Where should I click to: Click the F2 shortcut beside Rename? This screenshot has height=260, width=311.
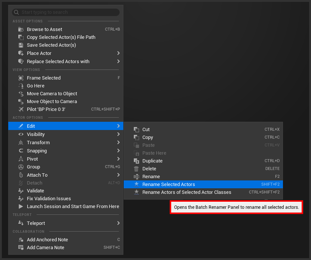click(277, 176)
